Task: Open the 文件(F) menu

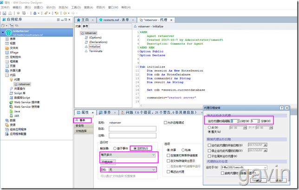Action: click(x=5, y=7)
